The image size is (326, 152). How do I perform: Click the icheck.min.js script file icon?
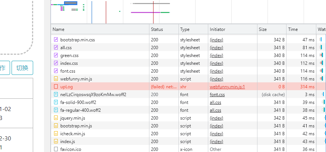[56, 134]
